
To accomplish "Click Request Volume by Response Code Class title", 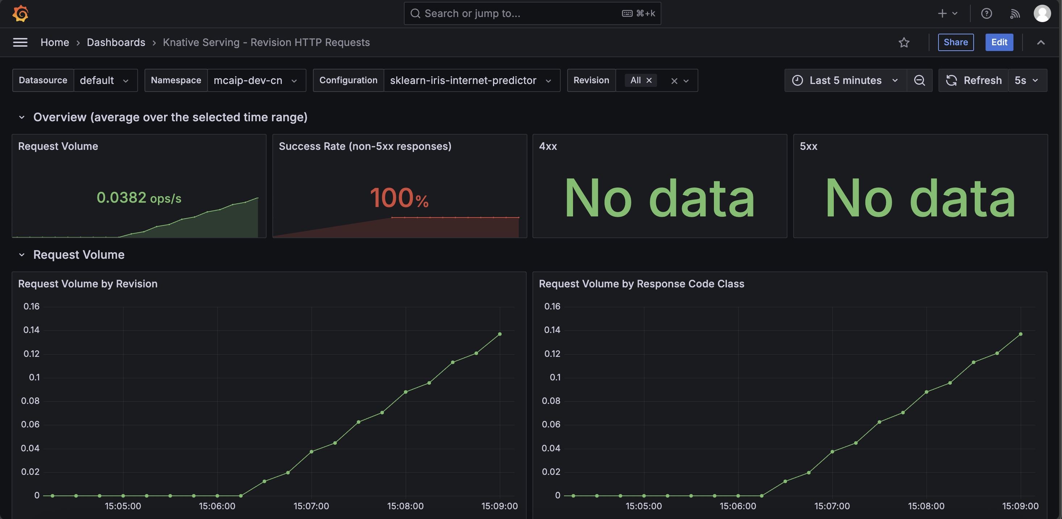I will (x=641, y=284).
